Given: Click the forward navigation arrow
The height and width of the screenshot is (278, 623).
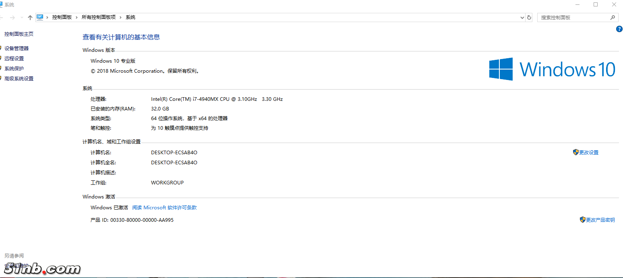Looking at the screenshot, I should tap(12, 17).
